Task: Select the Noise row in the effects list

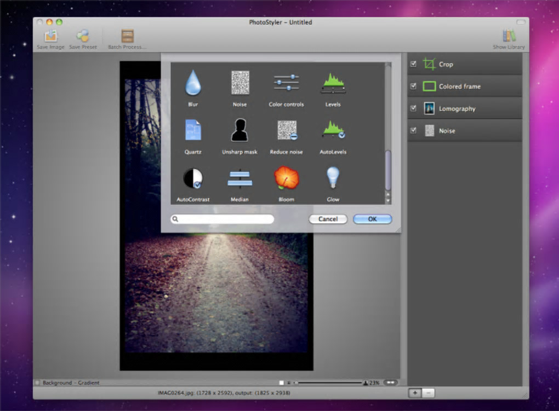Action: tap(465, 131)
